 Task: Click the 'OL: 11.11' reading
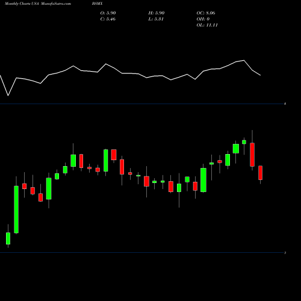tap(207, 25)
